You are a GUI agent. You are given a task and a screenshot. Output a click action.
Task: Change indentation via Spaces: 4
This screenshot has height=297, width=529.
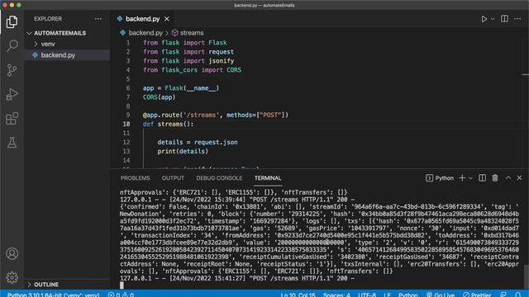pos(336,295)
